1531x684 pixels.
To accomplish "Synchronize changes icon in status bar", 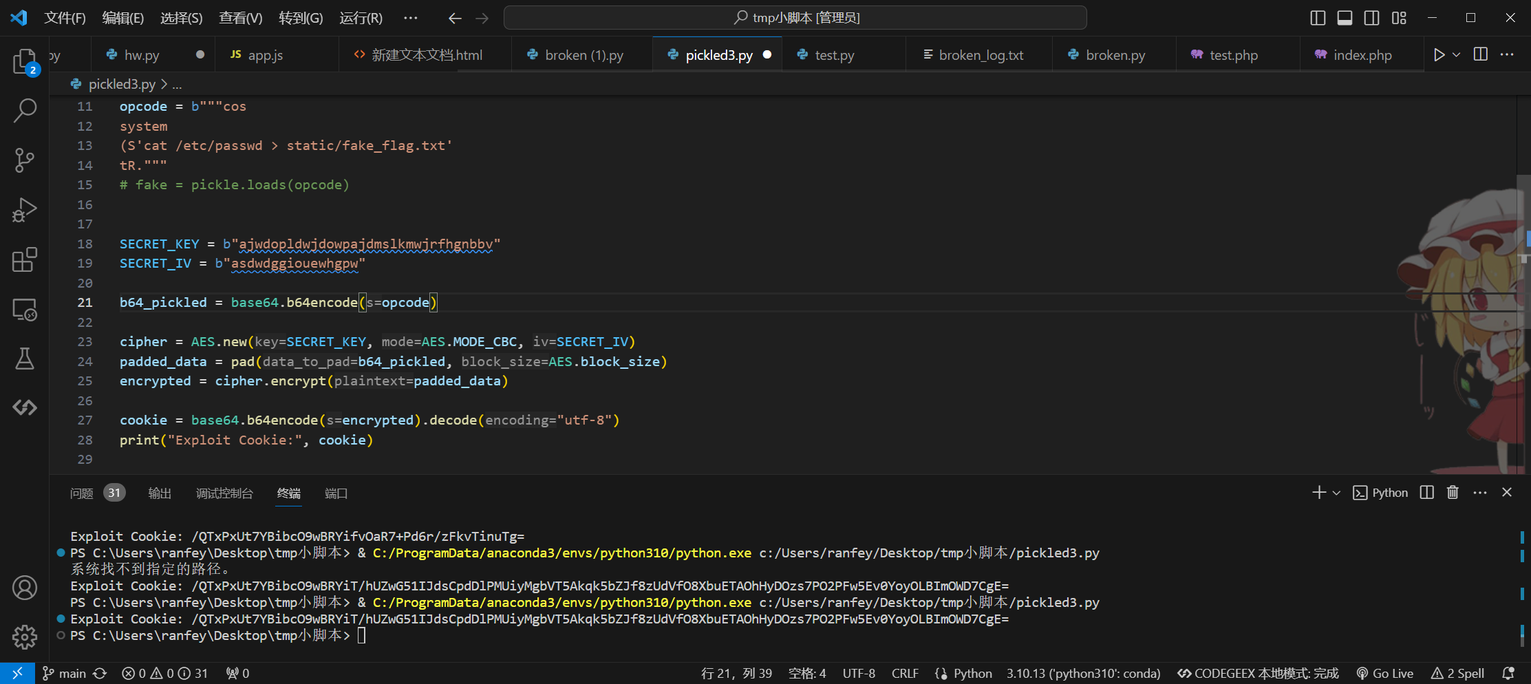I will point(100,673).
